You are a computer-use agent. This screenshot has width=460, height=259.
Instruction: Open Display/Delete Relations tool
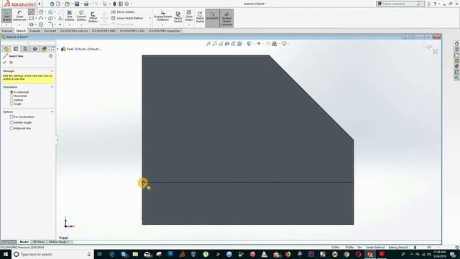[x=163, y=16]
